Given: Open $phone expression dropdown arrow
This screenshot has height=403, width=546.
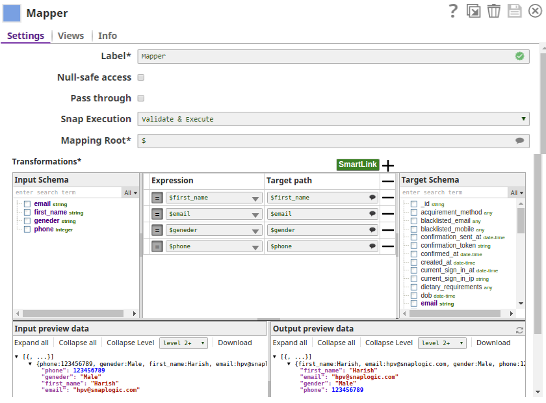Looking at the screenshot, I should (255, 247).
